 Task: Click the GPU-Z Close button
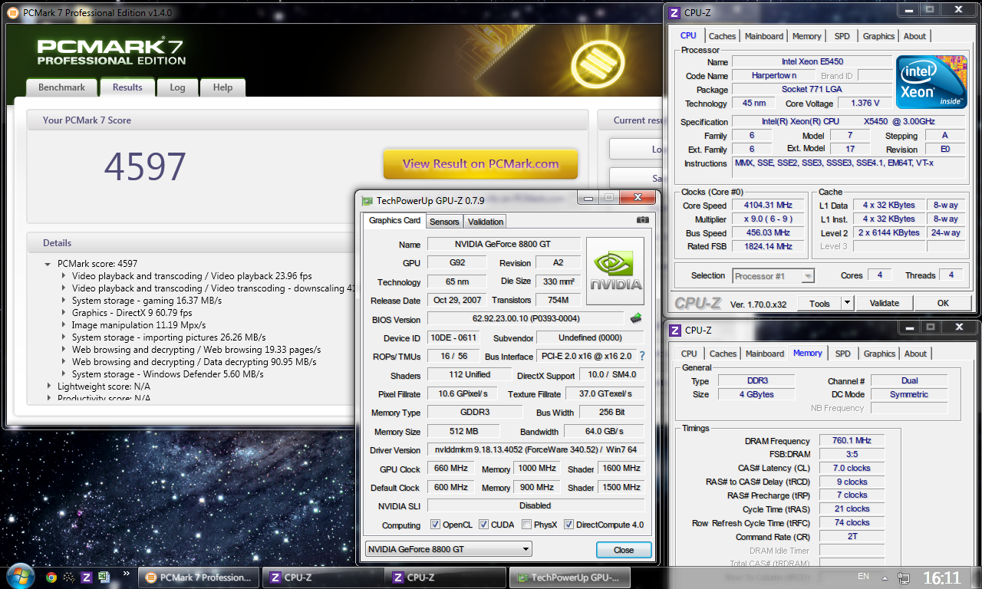pos(624,550)
